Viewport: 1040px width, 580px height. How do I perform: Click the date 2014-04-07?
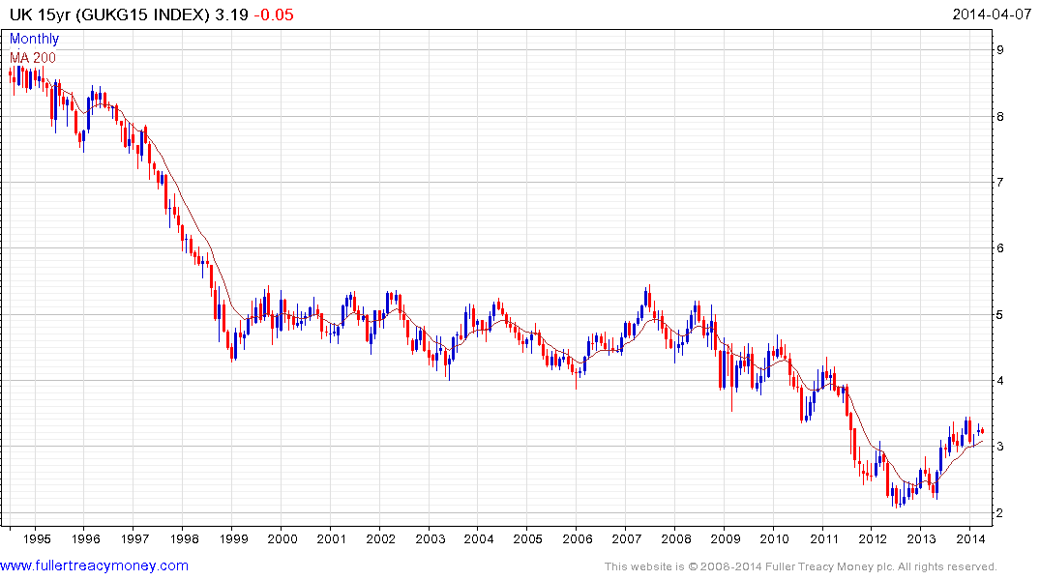[992, 14]
